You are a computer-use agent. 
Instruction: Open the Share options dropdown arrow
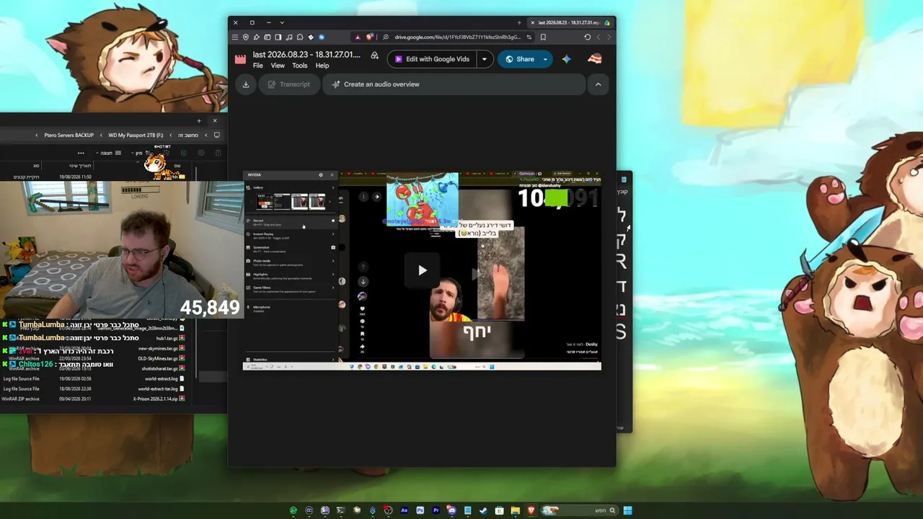(x=545, y=59)
